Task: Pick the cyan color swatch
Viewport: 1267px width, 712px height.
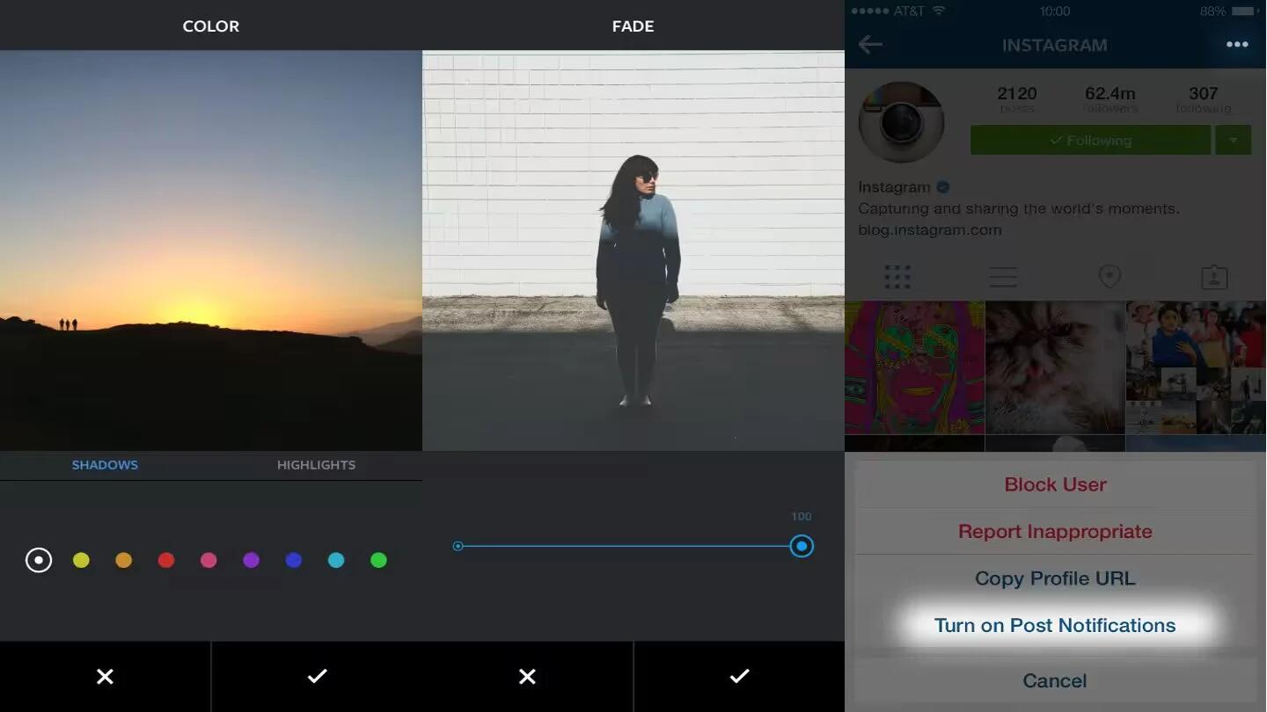Action: pyautogui.click(x=336, y=560)
